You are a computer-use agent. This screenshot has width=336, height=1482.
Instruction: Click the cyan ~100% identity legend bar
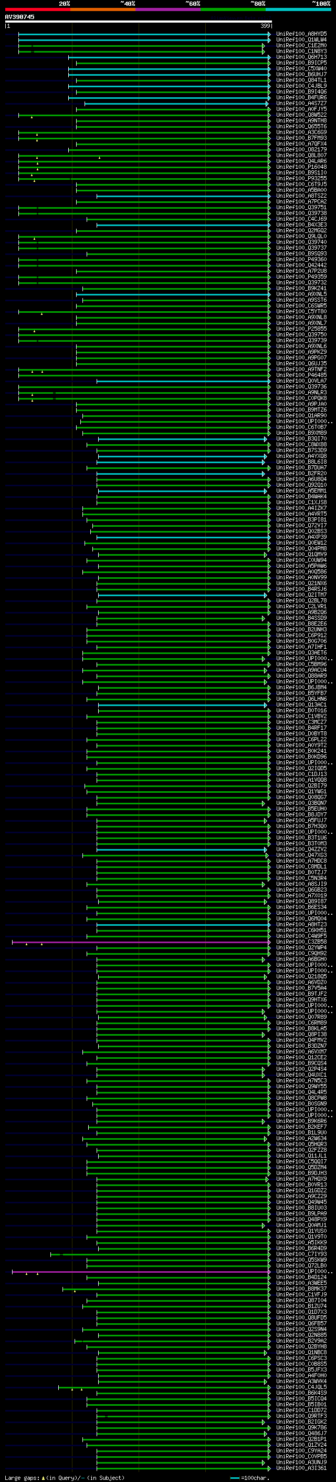(x=298, y=9)
